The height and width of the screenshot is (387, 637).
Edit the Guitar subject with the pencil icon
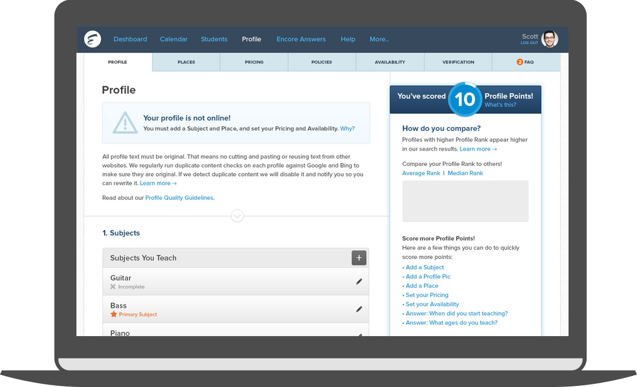pos(359,282)
